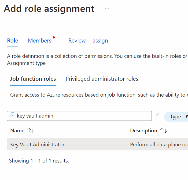Click the 'Perform all data plane' description cell
Screen dimensions: 188x180
159,144
